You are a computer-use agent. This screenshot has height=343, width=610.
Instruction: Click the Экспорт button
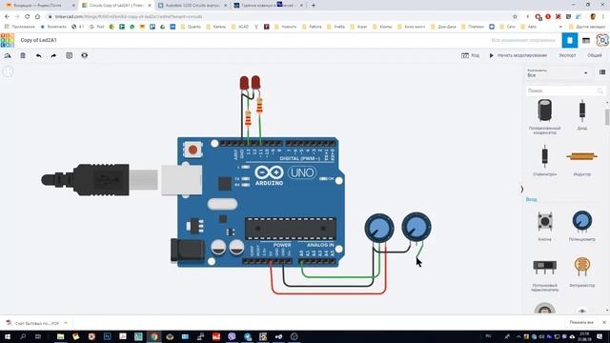[x=567, y=55]
